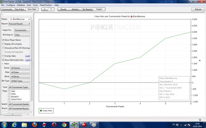206x128 pixels.
Task: Select the $ cash game mode button
Action: pyautogui.click(x=45, y=9)
